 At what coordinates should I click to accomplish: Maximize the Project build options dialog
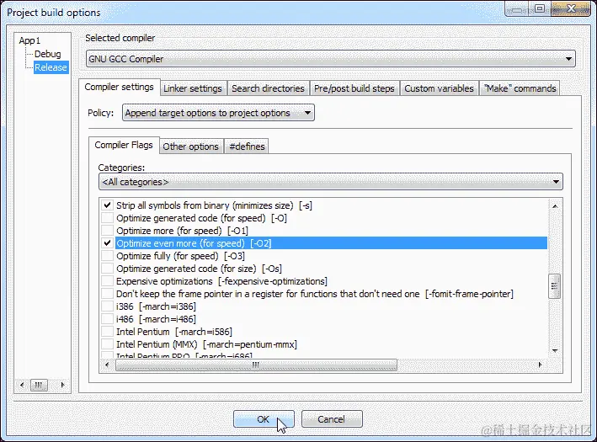(540, 8)
